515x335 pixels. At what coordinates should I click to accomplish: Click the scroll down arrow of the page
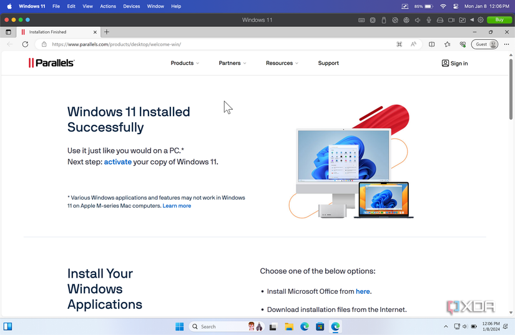point(511,313)
